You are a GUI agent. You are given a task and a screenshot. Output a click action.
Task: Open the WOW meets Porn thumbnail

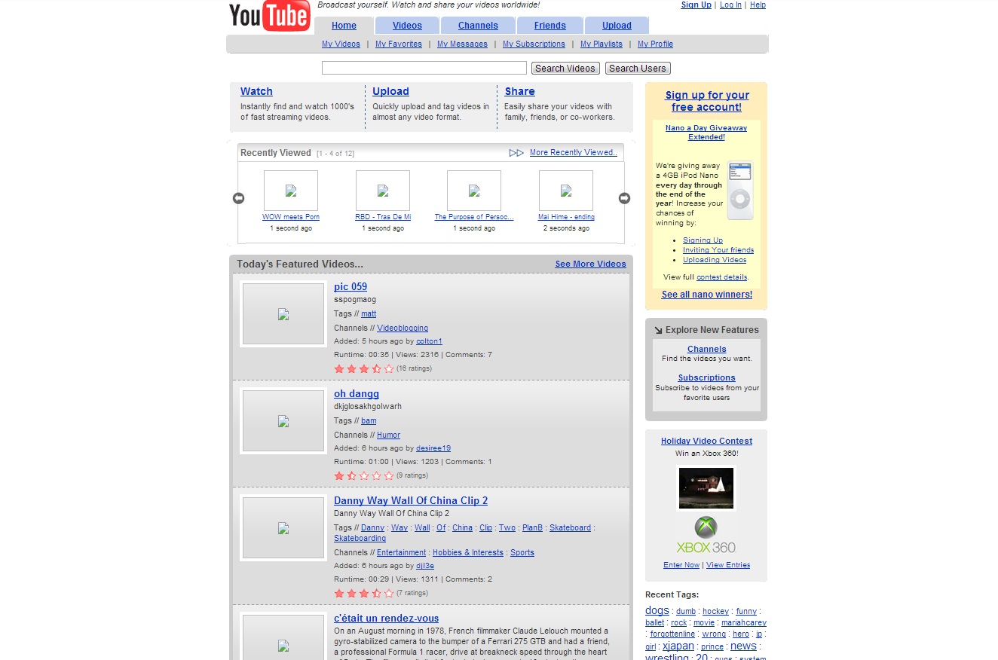pos(291,191)
